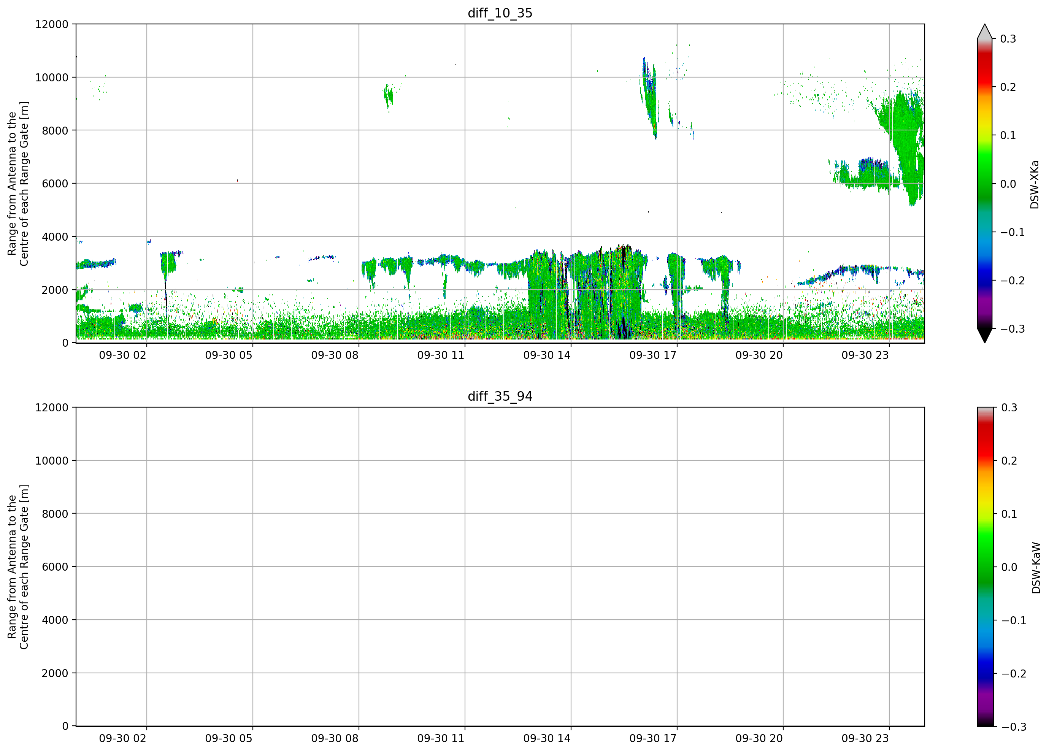Select the 0.2 red region on DSW-XKa colorbar
1049x752 pixels.
click(985, 86)
